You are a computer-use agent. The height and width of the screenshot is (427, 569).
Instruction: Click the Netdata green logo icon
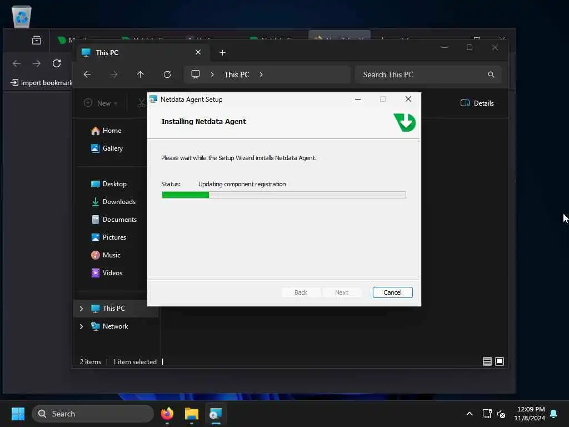405,122
